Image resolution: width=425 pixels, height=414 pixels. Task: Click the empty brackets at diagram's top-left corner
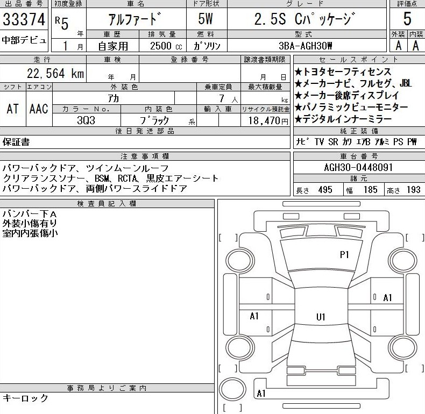pos(228,238)
